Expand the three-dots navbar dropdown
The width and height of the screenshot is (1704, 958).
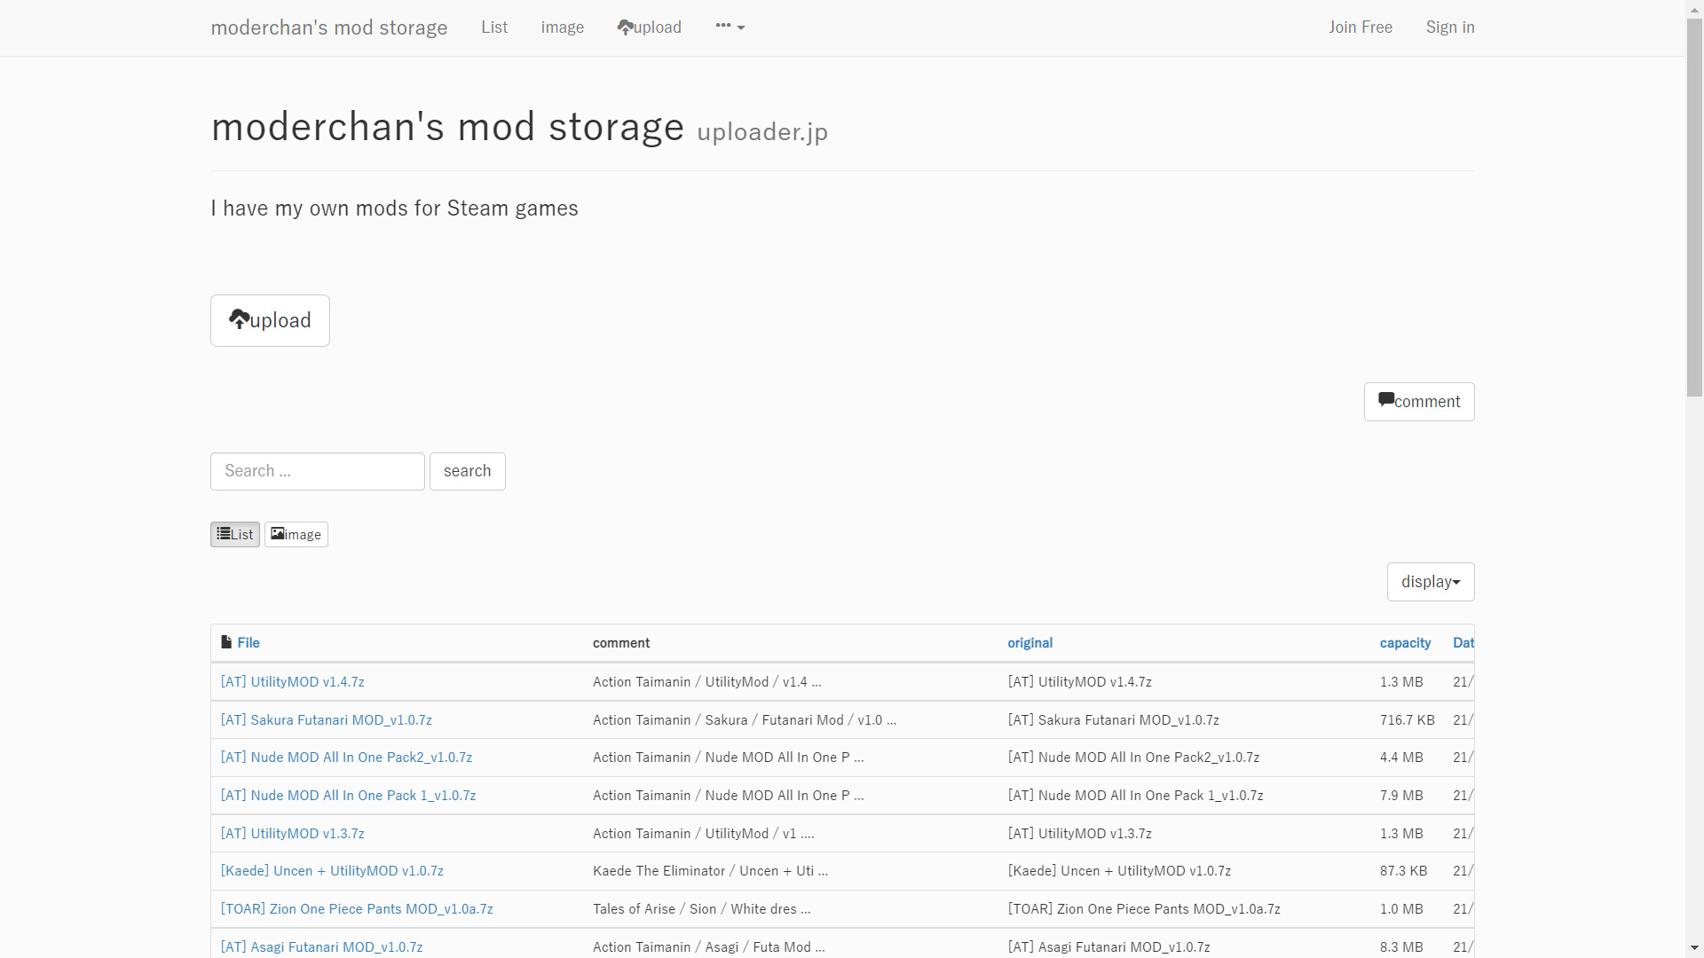pos(730,27)
